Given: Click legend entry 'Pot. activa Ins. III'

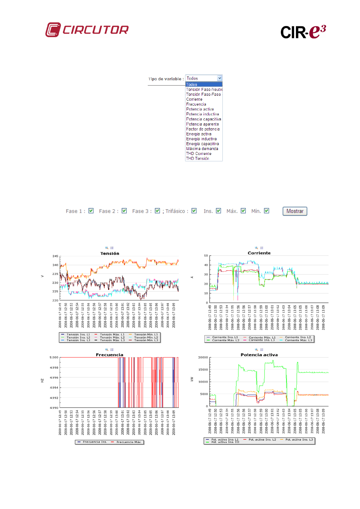Looking at the screenshot, I should (222, 442).
